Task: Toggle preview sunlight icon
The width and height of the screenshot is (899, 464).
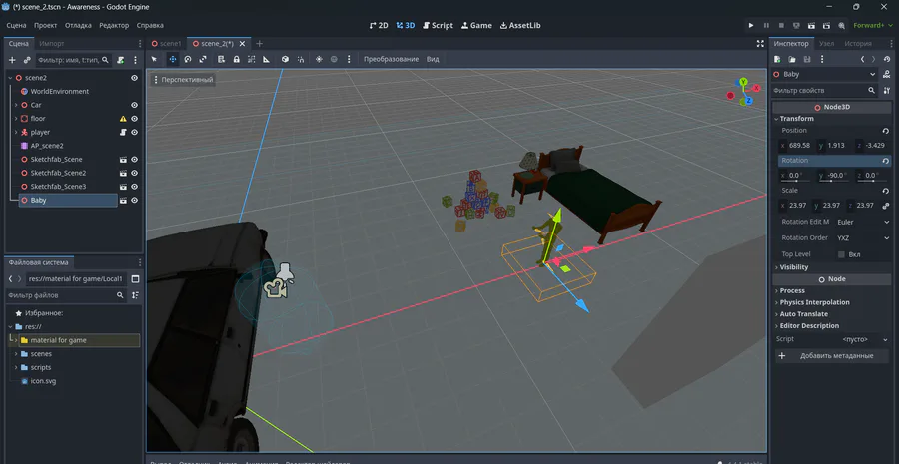Action: 319,59
